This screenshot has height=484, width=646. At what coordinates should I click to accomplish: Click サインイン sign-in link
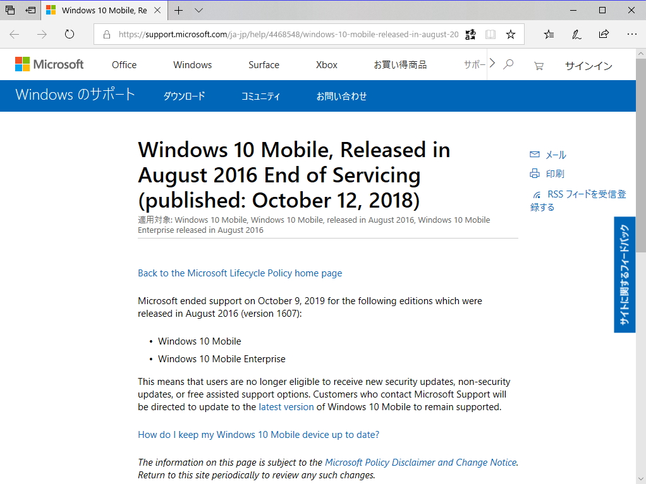588,66
